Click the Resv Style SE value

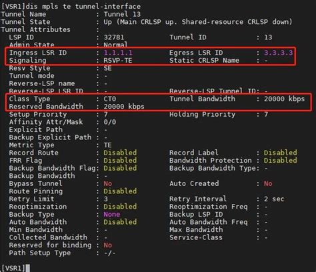point(107,68)
